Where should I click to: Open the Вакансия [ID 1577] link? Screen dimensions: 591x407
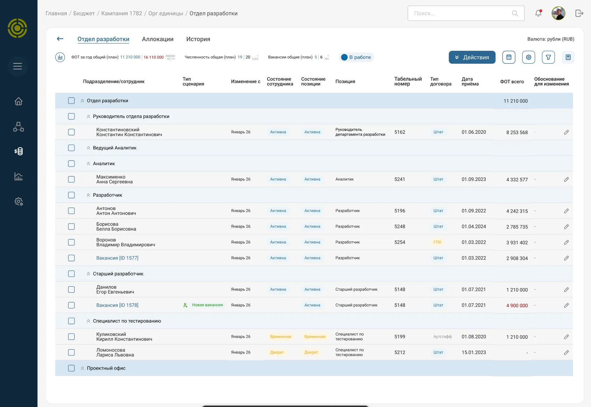click(117, 258)
